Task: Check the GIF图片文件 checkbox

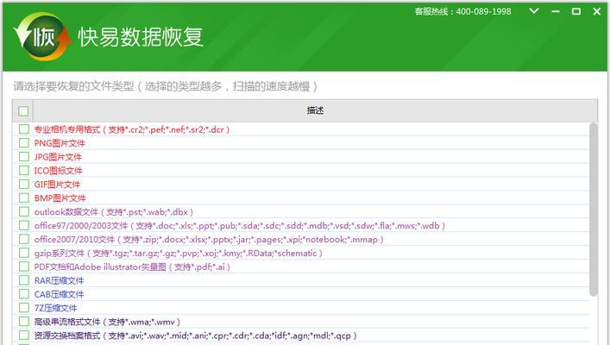Action: click(24, 184)
